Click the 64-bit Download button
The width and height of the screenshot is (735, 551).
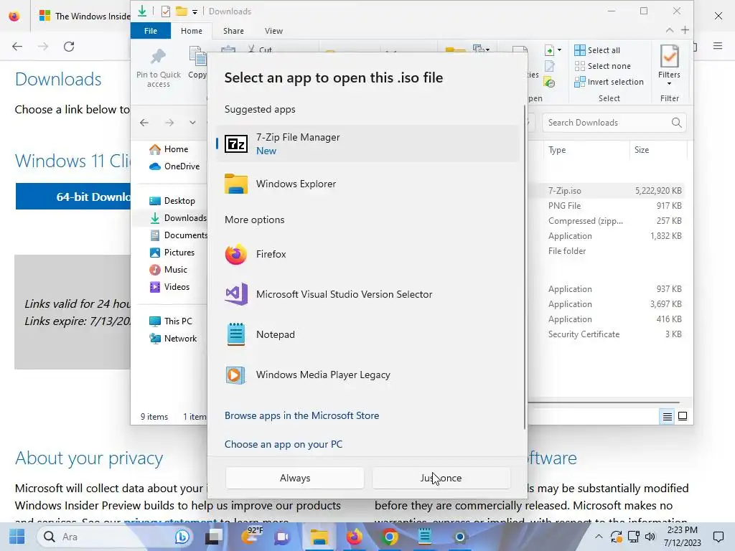coord(73,197)
